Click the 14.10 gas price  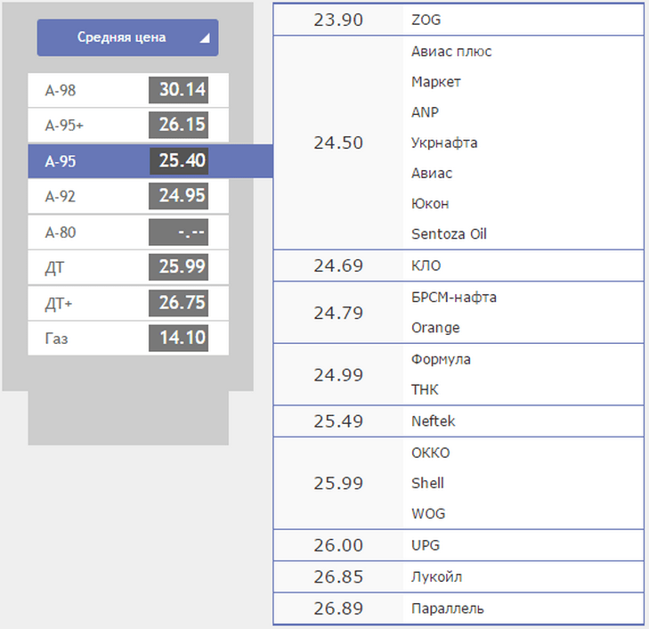click(x=178, y=338)
